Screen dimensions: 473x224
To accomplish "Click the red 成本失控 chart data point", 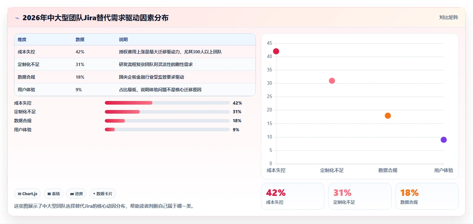I will click(276, 51).
